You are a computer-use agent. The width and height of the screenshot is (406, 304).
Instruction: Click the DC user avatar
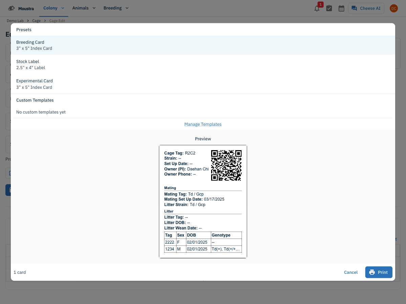(x=394, y=8)
